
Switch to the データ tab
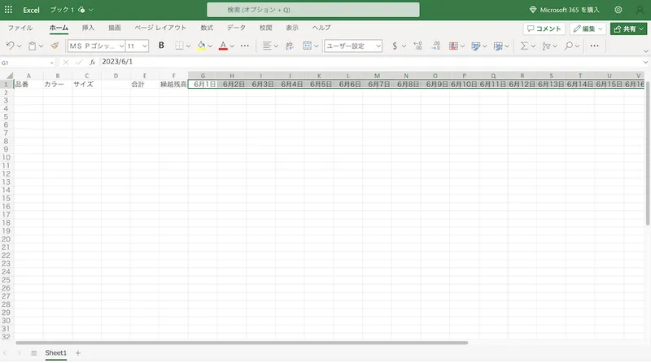[236, 28]
